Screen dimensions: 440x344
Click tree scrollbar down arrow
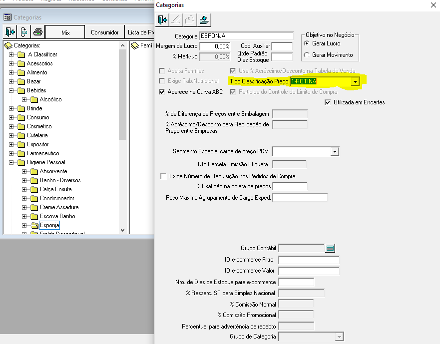tap(123, 230)
